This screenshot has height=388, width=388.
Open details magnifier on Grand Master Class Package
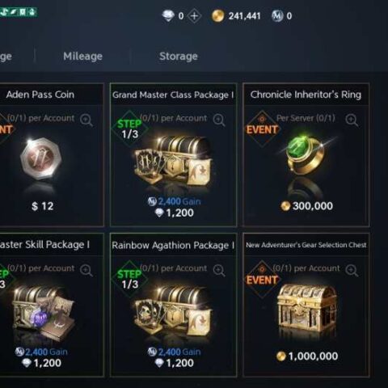[x=219, y=120]
